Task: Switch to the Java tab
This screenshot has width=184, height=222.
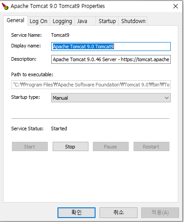Action: click(85, 21)
